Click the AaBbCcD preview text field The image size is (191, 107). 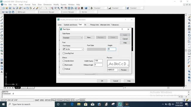tap(112, 70)
